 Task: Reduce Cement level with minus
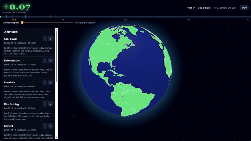[45, 126]
